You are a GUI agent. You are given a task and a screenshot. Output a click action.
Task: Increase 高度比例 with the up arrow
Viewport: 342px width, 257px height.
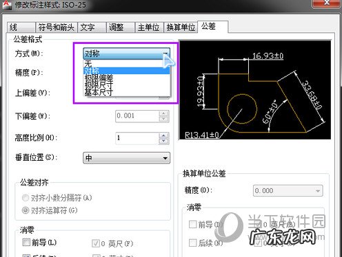click(x=163, y=135)
